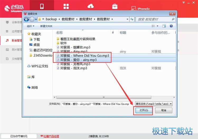This screenshot has height=139, width=198.
Task: Open 文档管理 in main window sidebar
Action: [x=14, y=59]
